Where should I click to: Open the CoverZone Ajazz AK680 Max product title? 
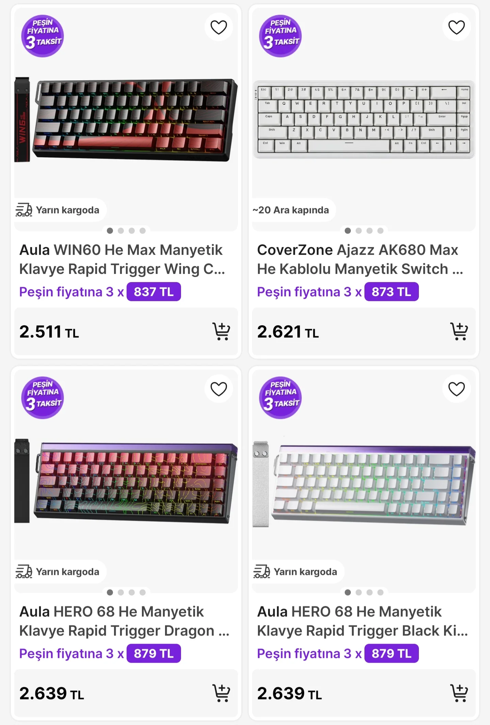click(x=360, y=259)
